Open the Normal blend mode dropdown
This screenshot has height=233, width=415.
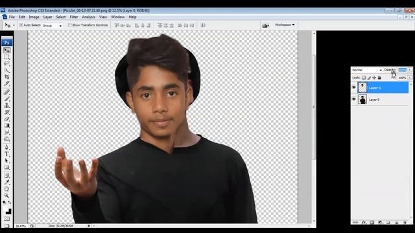coord(367,70)
